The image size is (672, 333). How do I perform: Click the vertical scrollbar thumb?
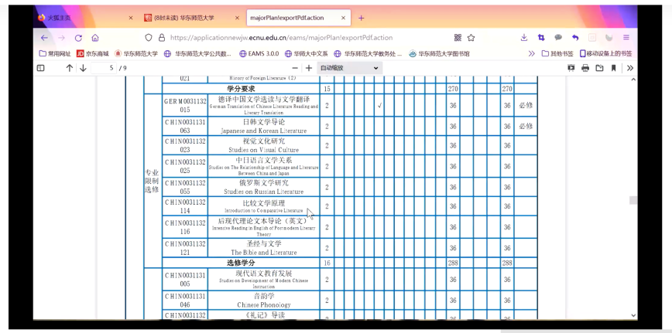tap(633, 200)
